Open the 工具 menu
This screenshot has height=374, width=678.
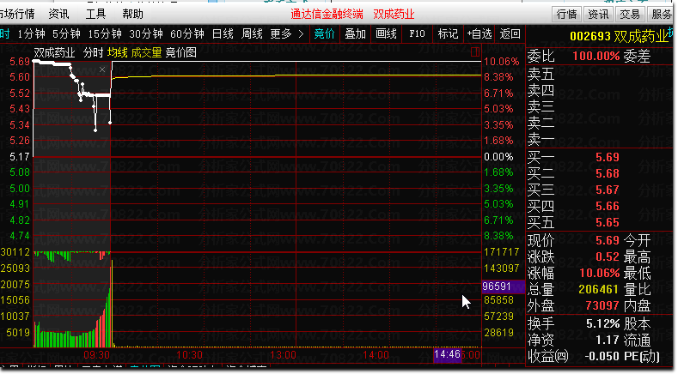pyautogui.click(x=95, y=15)
